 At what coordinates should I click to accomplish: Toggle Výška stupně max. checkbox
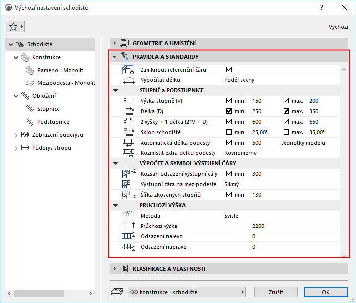286,101
